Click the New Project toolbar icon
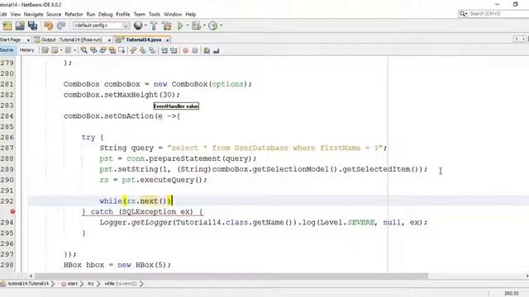The image size is (529, 297). [7, 26]
